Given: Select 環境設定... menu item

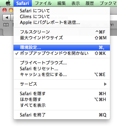Looking at the screenshot, I should (x=62, y=47).
